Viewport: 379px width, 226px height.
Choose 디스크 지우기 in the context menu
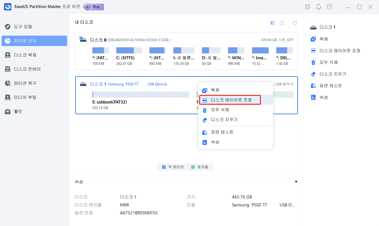pyautogui.click(x=236, y=120)
